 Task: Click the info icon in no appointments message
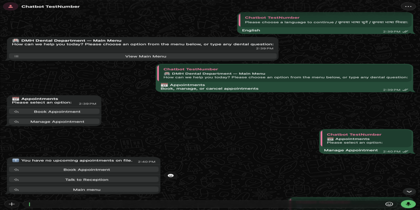[x=16, y=160]
